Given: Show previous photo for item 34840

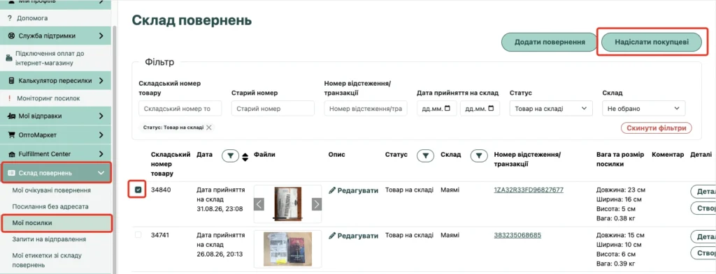Looking at the screenshot, I should [x=259, y=204].
